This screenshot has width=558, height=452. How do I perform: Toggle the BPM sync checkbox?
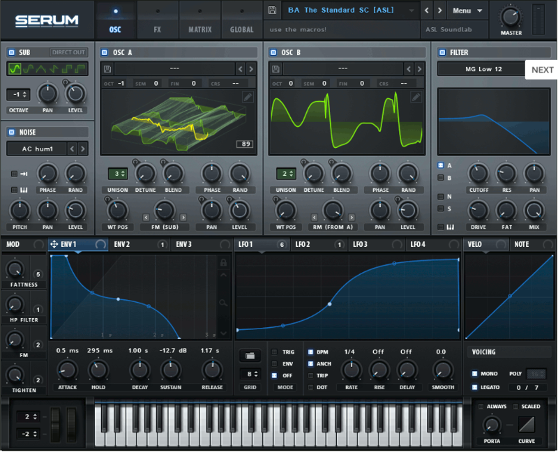[x=310, y=352]
